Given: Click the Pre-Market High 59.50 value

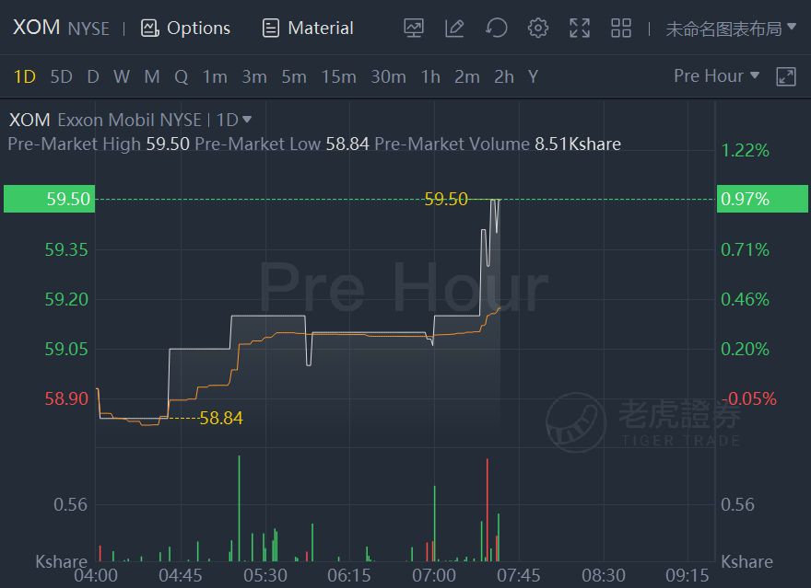Looking at the screenshot, I should [168, 144].
